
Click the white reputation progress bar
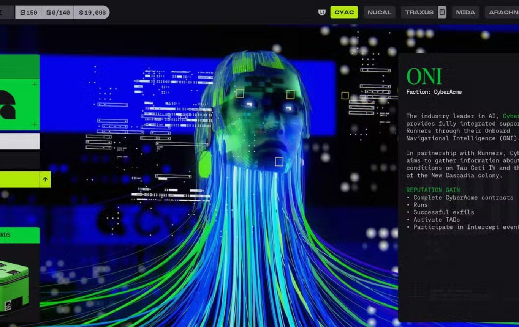[19, 141]
